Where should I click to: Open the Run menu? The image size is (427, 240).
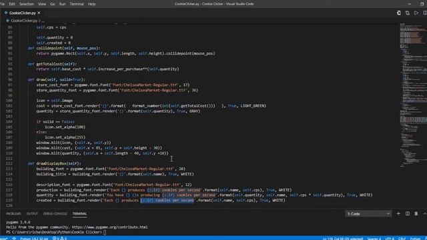[62, 4]
